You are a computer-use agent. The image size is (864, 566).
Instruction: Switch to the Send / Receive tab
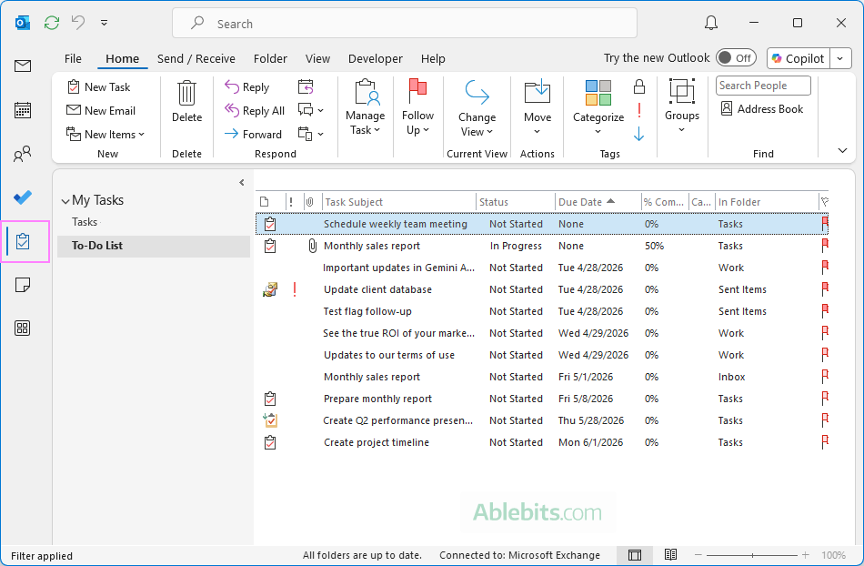(196, 58)
